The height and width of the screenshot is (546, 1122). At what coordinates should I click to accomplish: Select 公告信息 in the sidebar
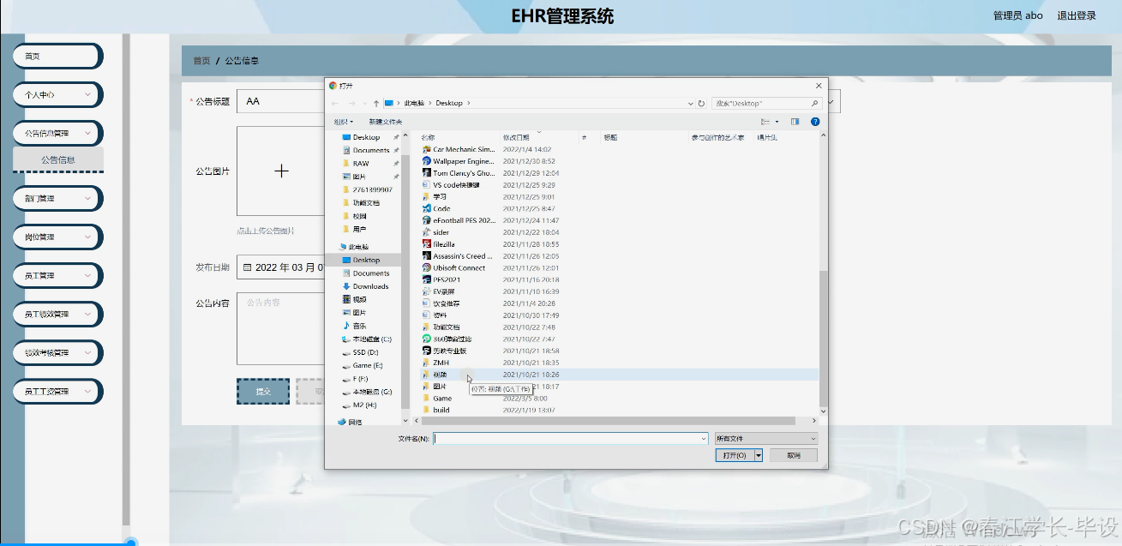click(57, 159)
